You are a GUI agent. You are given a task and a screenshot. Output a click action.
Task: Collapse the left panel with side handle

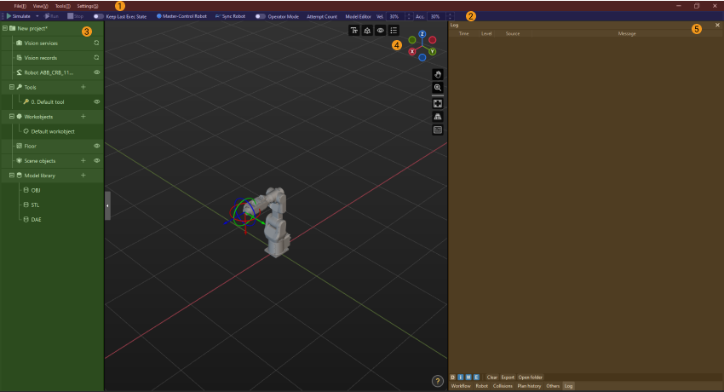pos(107,205)
